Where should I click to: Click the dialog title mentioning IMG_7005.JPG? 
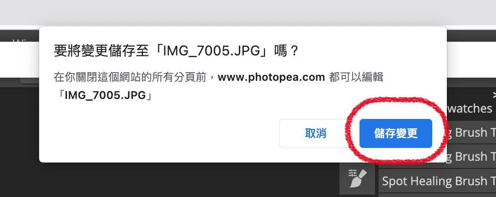pyautogui.click(x=176, y=51)
